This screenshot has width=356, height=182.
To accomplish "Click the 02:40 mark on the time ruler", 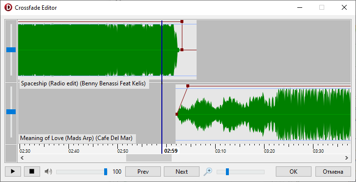I will pos(74,151).
